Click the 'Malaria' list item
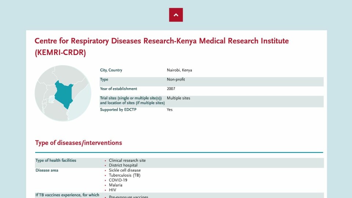This screenshot has width=352, height=198. pos(115,185)
